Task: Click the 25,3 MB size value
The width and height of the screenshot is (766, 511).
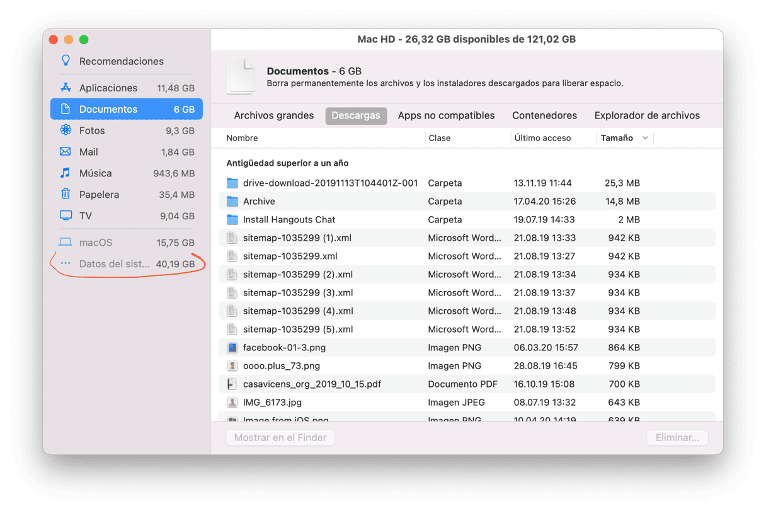Action: (x=622, y=183)
